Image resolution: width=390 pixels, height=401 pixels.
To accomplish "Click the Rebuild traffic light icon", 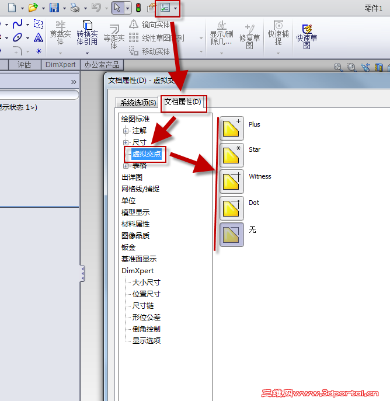I will pos(138,8).
